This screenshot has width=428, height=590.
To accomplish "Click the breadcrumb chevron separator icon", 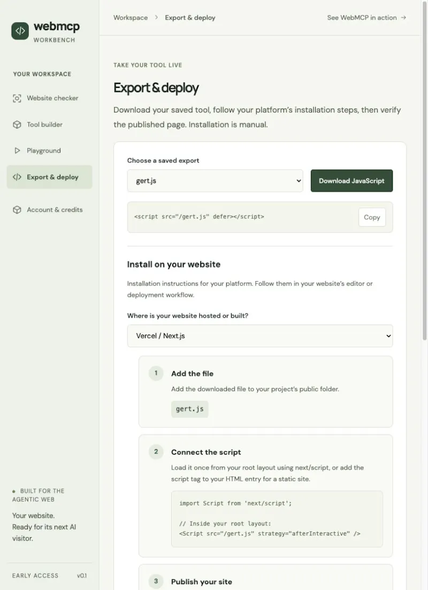I will point(156,17).
